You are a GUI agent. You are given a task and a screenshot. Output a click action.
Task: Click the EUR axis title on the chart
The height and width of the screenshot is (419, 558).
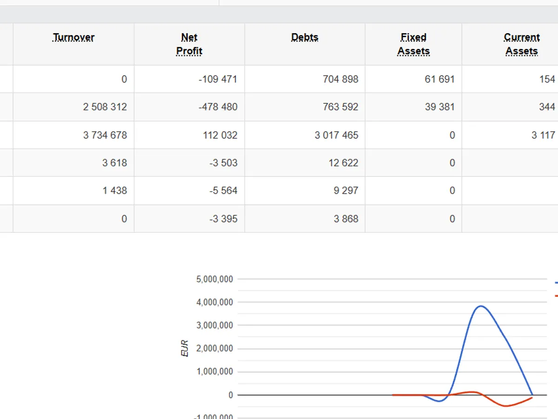[x=185, y=348]
